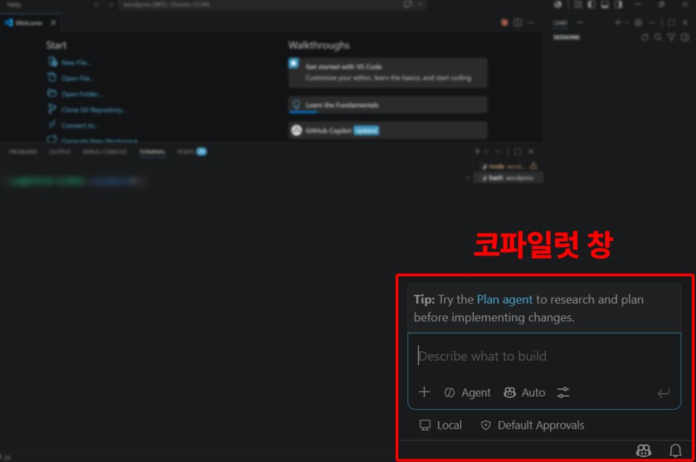696x462 pixels.
Task: Open the Default Approvals dropdown
Action: (x=532, y=425)
